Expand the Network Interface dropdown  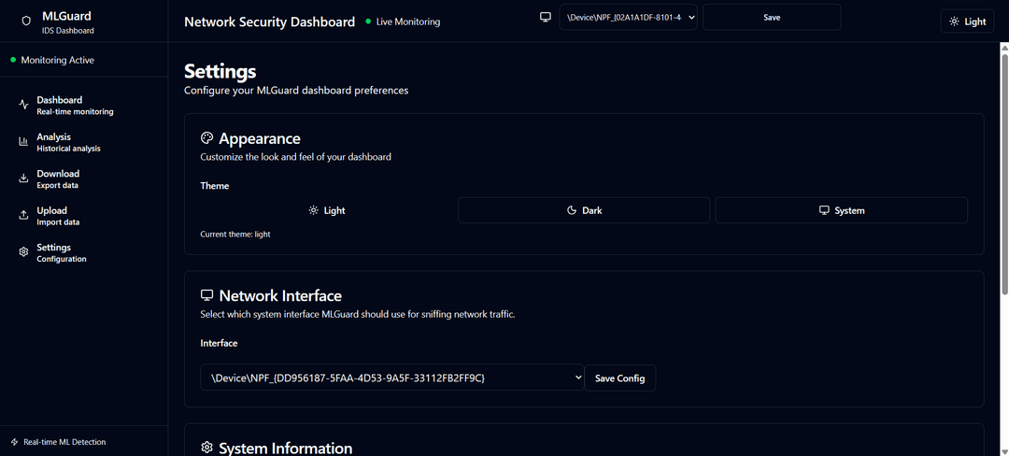pos(391,378)
